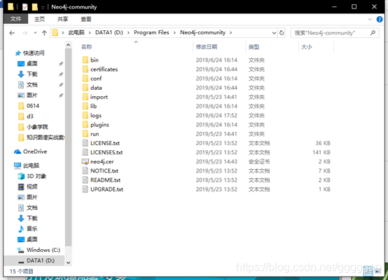
Task: Sort by 修改日期 column header
Action: (207, 46)
